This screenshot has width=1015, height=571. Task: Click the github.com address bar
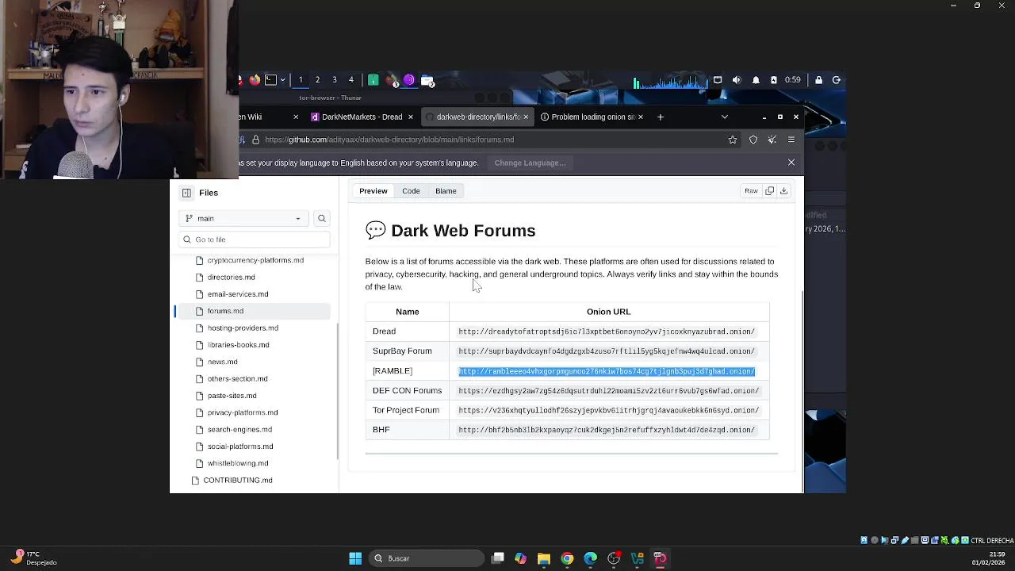(x=490, y=140)
